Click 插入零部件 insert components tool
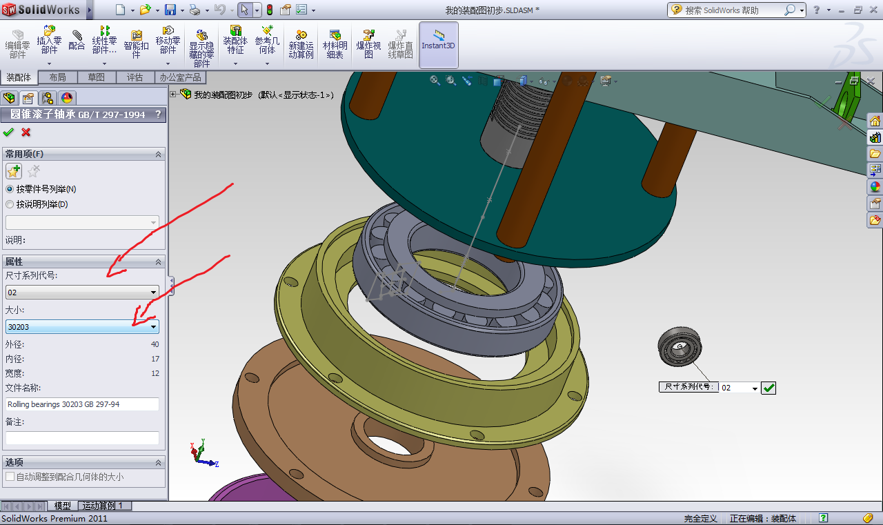 click(49, 41)
